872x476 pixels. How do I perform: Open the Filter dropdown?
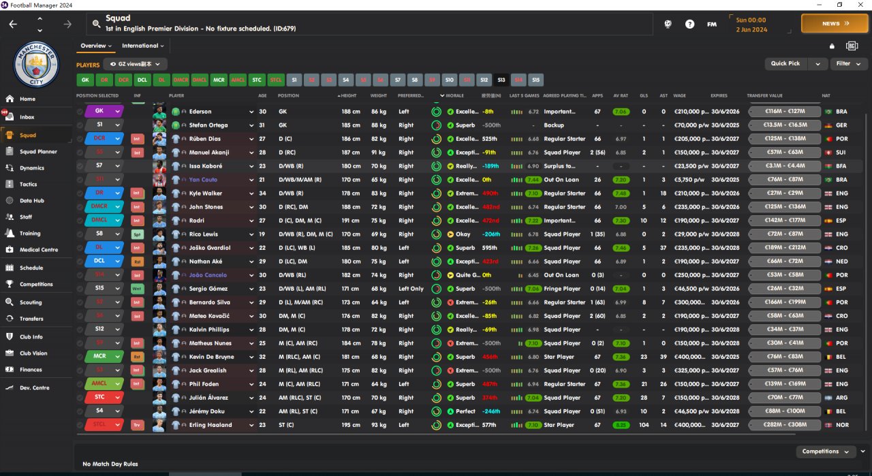pos(848,63)
